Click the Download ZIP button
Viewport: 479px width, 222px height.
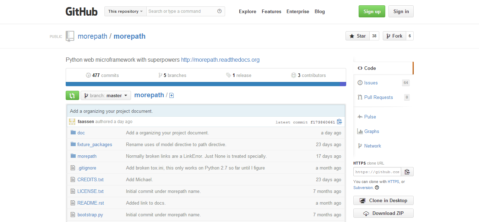tap(383, 213)
